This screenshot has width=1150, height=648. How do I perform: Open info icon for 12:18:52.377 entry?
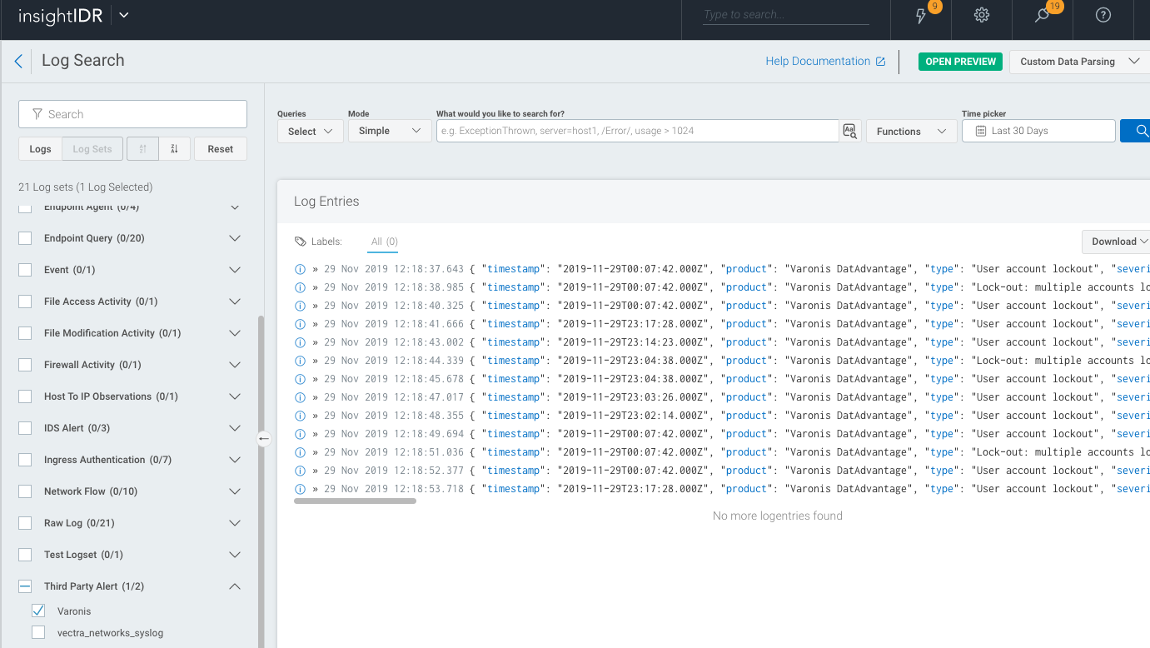pos(301,471)
